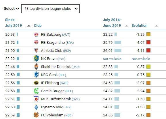This screenshot has height=119, width=166.
Task: Click the RB Bragantino club crest
Action: [x=36, y=42]
